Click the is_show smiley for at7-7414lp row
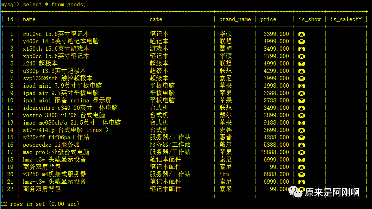Screen dimensions: 372x209 tap(302, 130)
